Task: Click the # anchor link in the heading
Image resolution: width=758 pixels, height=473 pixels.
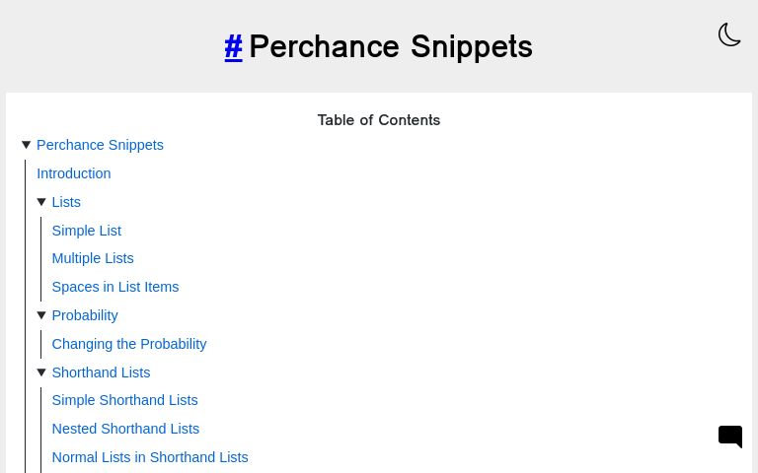Action: [233, 46]
